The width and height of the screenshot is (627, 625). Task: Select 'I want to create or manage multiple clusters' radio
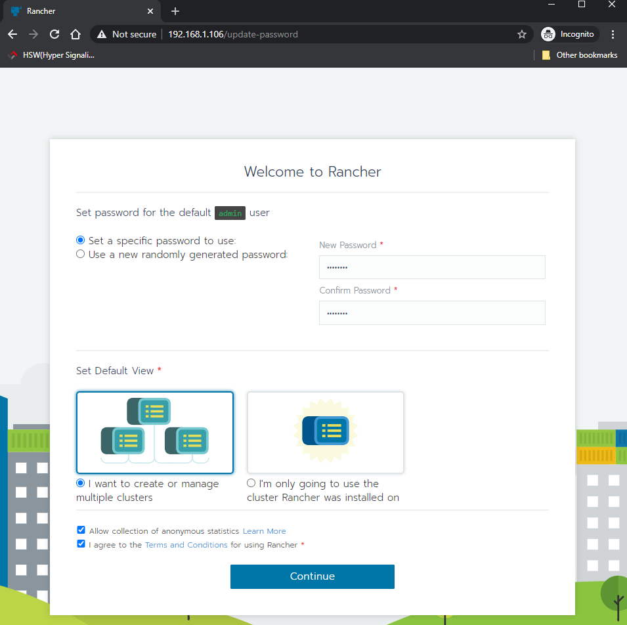[x=80, y=483]
